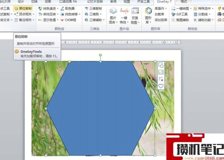Open the 幻灯片放映 tab

pyautogui.click(x=95, y=2)
